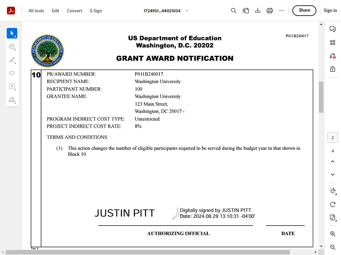
Task: Click the horizontal scrollbar thumb
Action: point(148,252)
